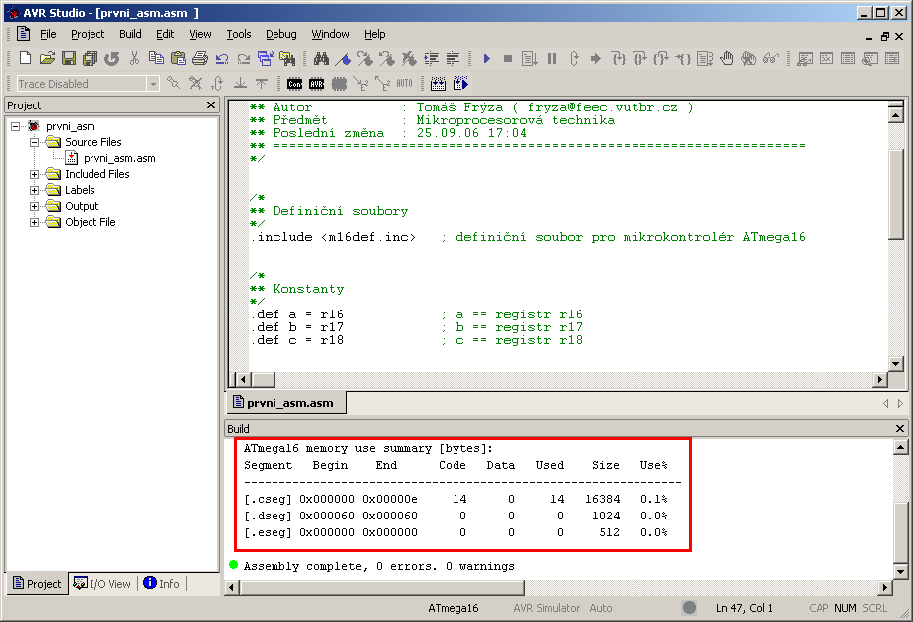
Task: Click the find in files icon with folder and binoculars
Action: tap(287, 58)
